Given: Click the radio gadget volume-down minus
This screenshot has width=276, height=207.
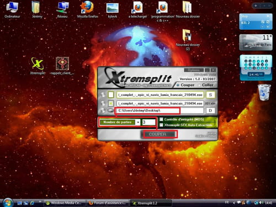Looking at the screenshot, I should click(263, 27).
